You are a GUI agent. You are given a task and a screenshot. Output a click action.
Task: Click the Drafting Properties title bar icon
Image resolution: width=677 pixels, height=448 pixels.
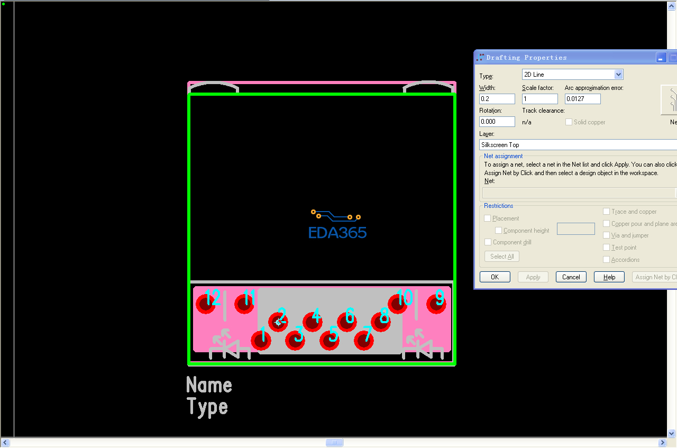(480, 57)
